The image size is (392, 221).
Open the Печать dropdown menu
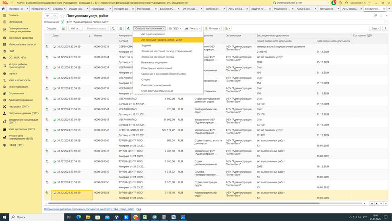[192, 29]
